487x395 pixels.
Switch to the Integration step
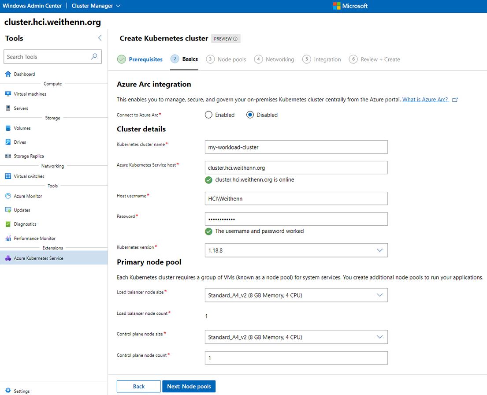[x=322, y=60]
